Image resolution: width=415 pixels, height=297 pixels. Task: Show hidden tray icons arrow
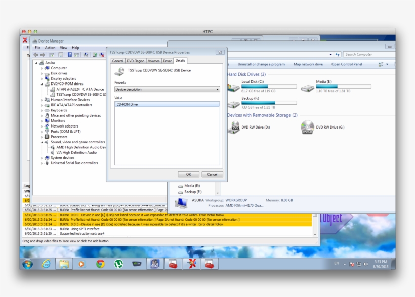(x=344, y=264)
